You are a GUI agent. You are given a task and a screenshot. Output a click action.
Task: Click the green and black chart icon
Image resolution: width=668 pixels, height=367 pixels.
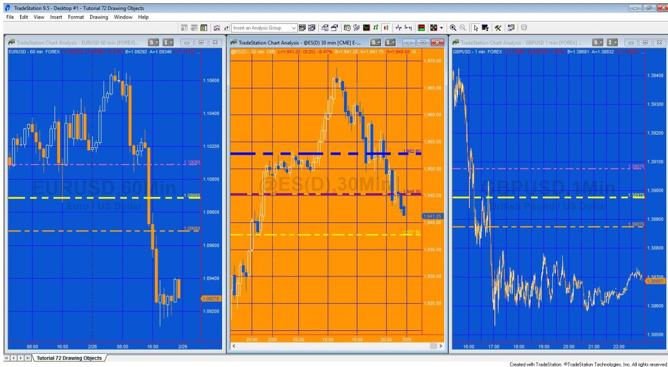367,28
